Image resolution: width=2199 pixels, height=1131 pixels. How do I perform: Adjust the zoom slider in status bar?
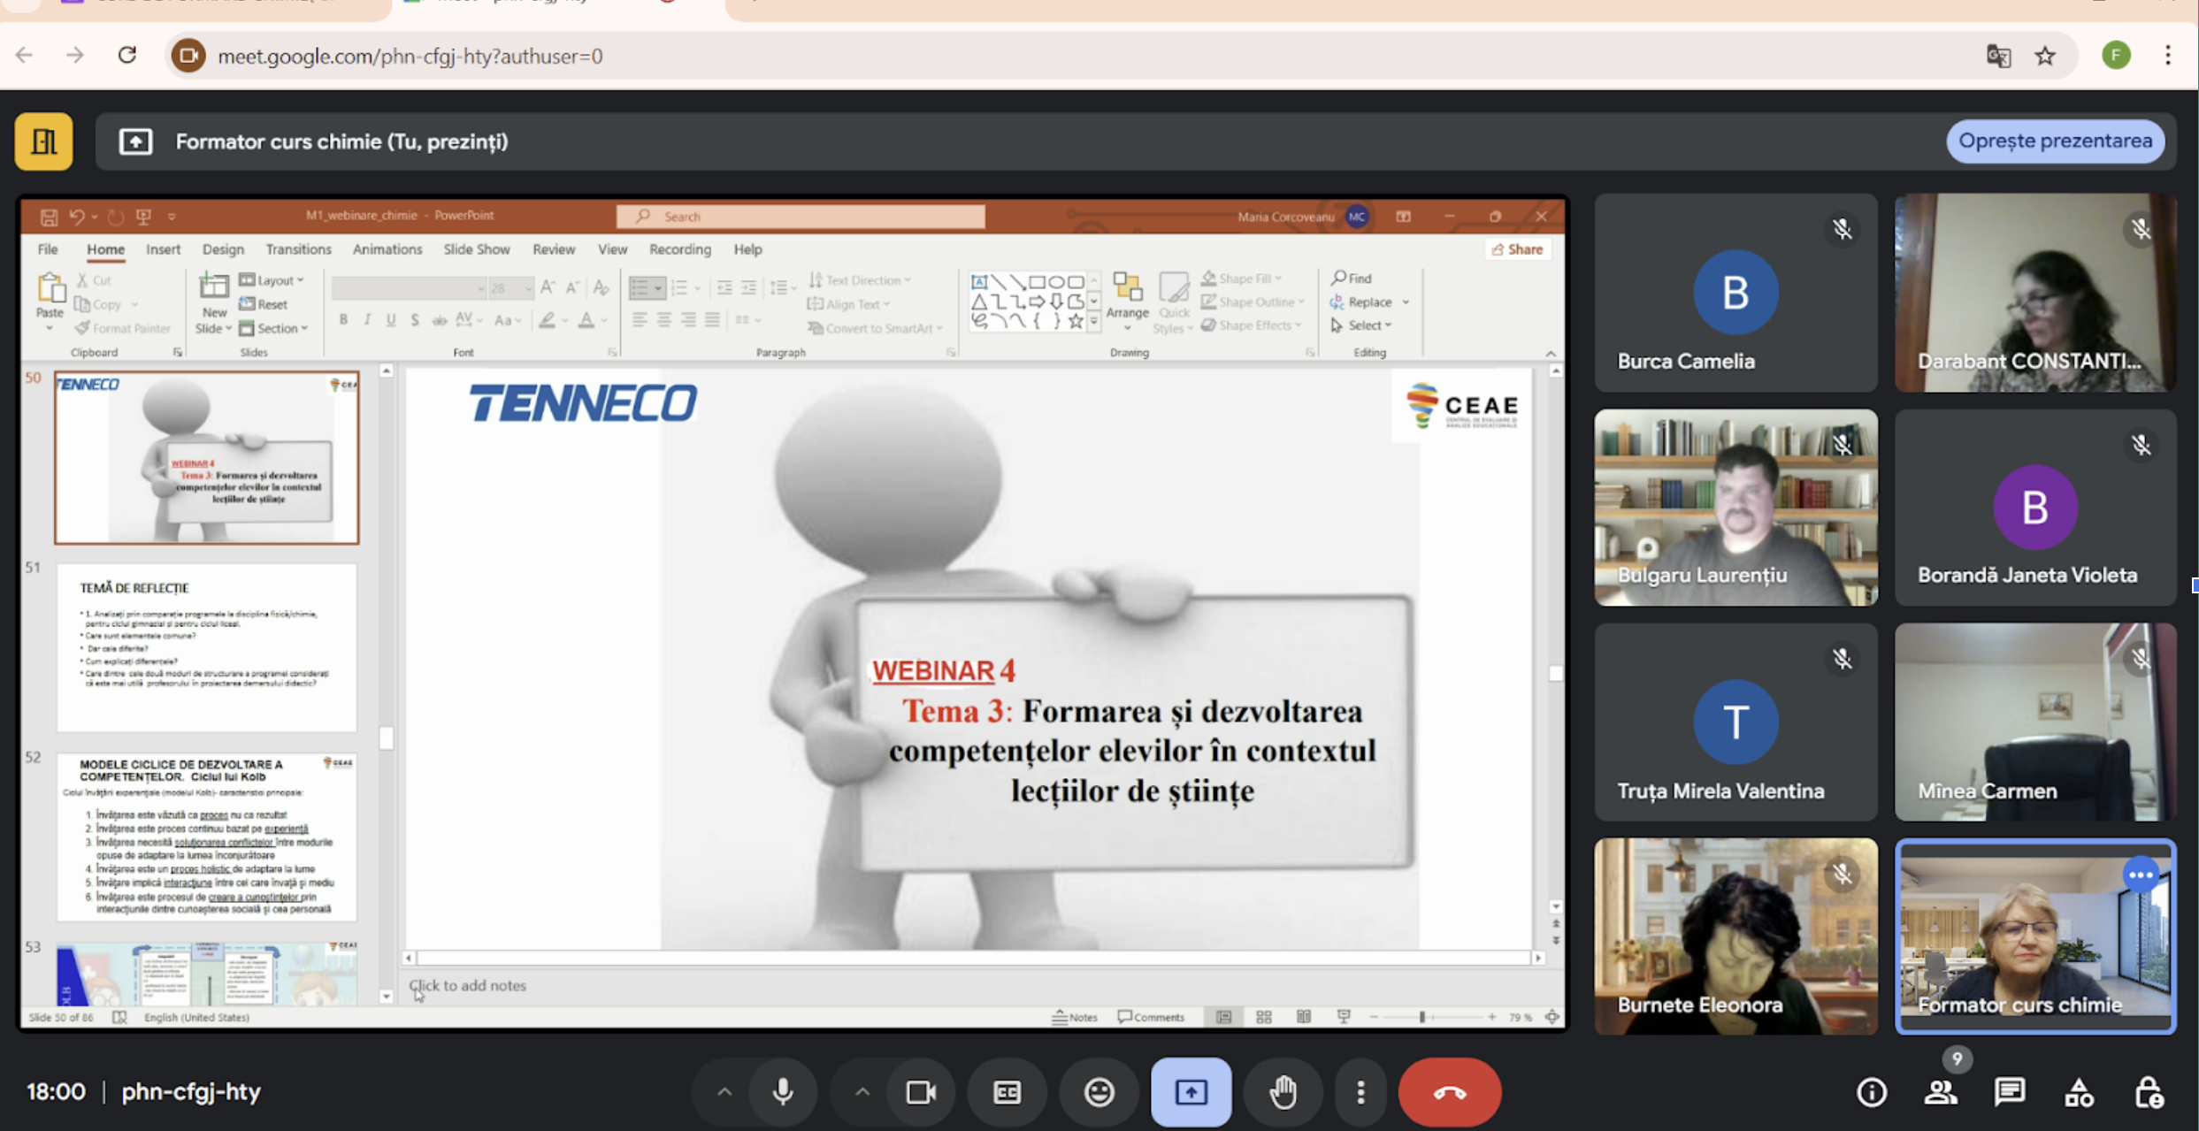pyautogui.click(x=1422, y=1017)
